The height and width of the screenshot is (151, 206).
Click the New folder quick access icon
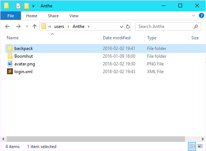tap(27, 6)
